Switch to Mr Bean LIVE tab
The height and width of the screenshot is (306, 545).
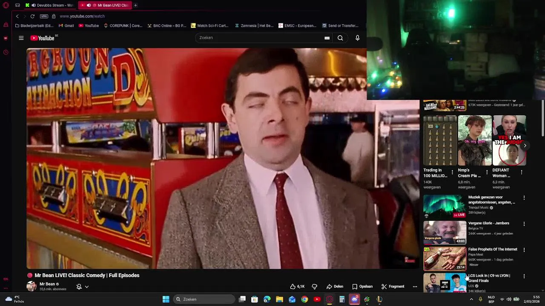point(105,5)
